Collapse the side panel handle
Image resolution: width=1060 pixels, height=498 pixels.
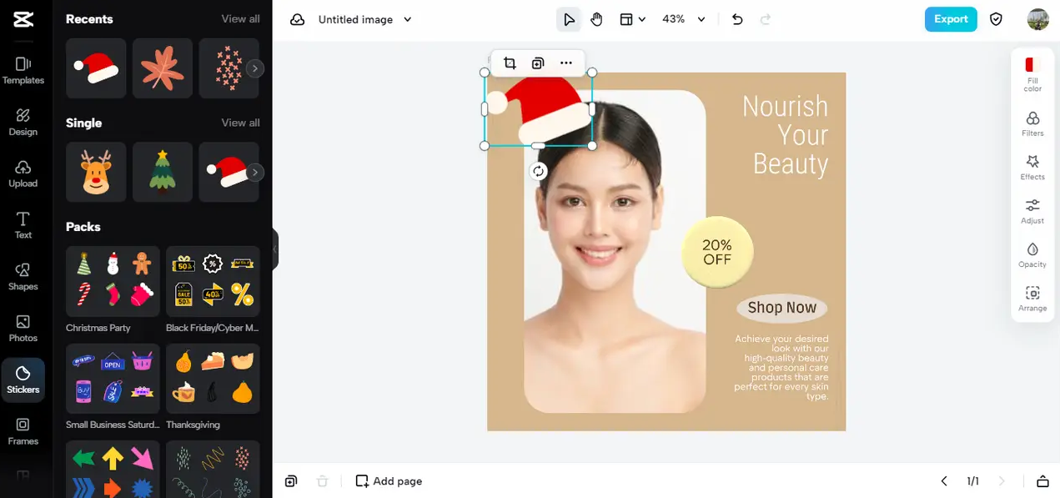pyautogui.click(x=274, y=249)
